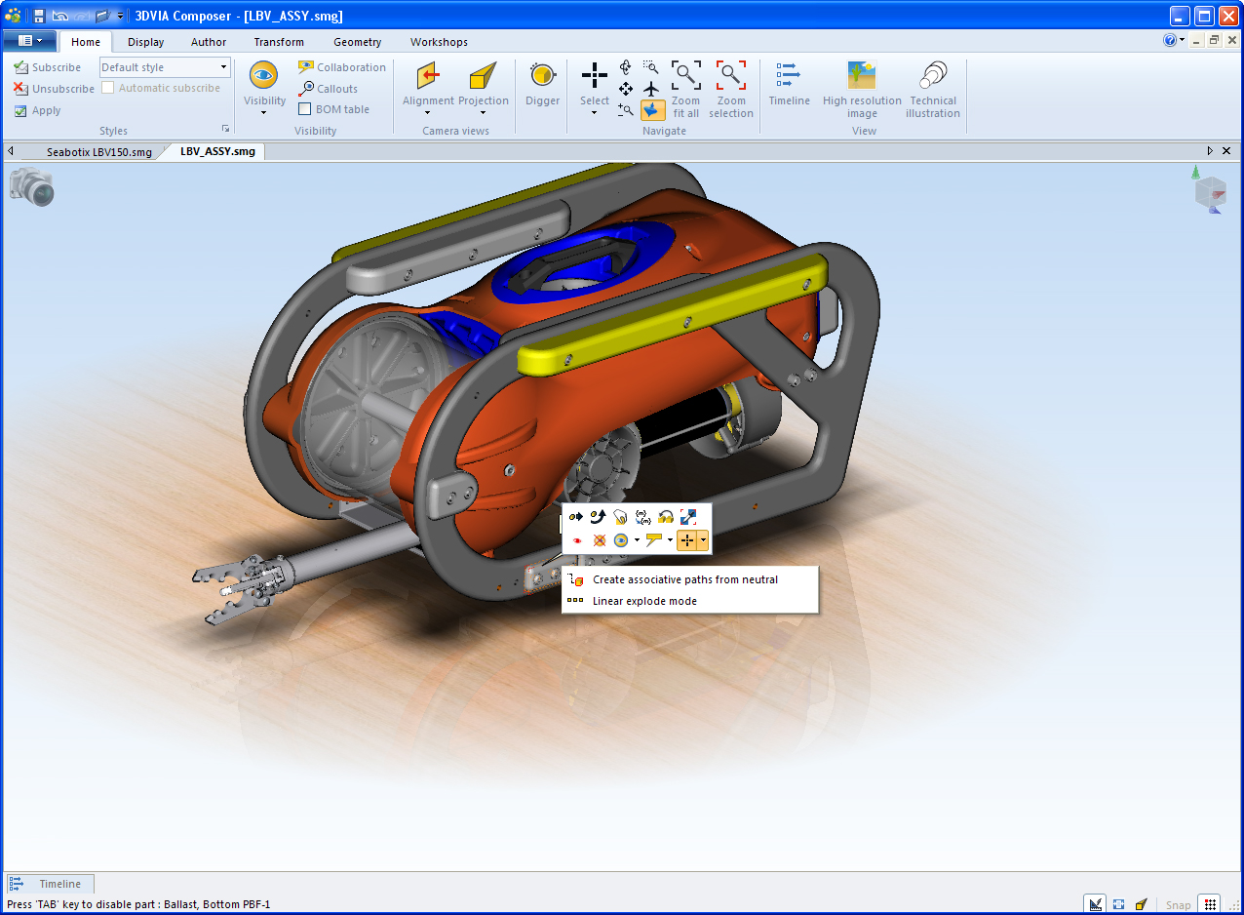Expand the Visibility dropdown button
Viewport: 1244px width, 915px height.
[x=264, y=112]
